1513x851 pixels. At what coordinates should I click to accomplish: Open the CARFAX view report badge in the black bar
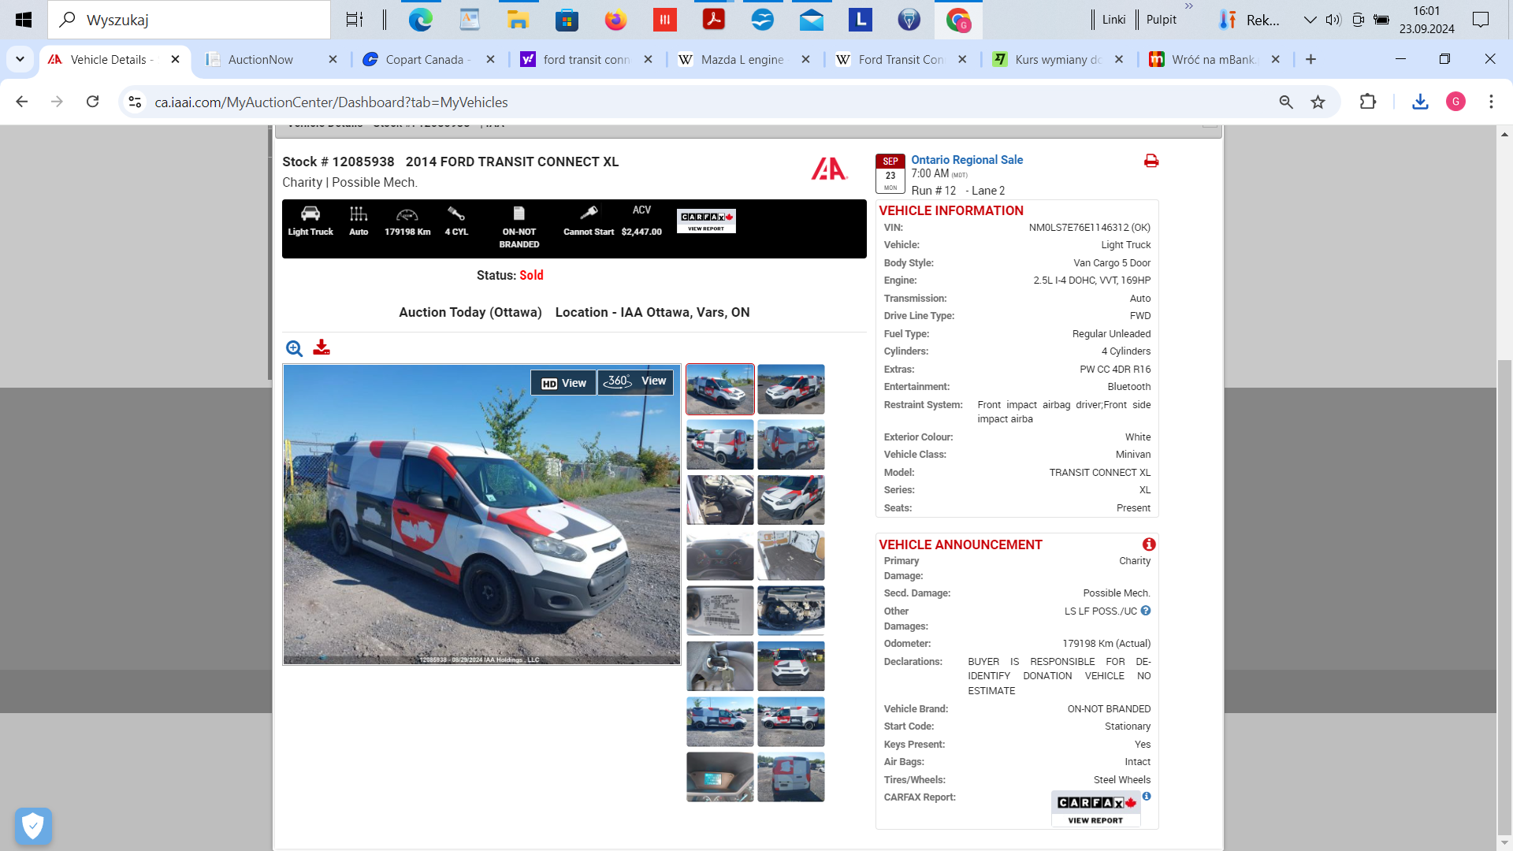pyautogui.click(x=706, y=221)
